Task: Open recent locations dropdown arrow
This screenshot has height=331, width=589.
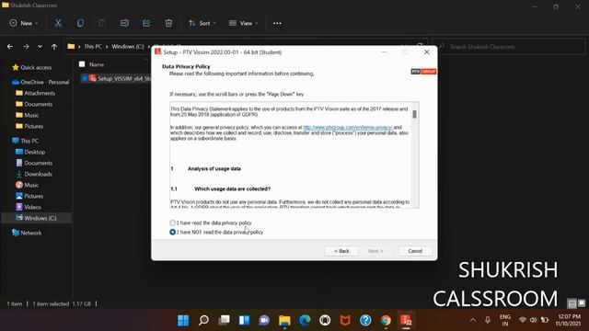Action: coord(40,47)
